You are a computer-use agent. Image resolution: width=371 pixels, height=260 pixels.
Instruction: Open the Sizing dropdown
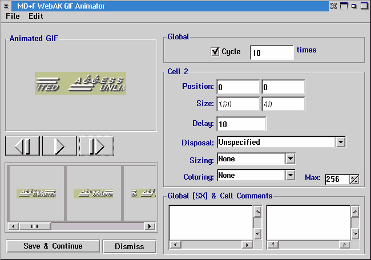click(x=291, y=159)
